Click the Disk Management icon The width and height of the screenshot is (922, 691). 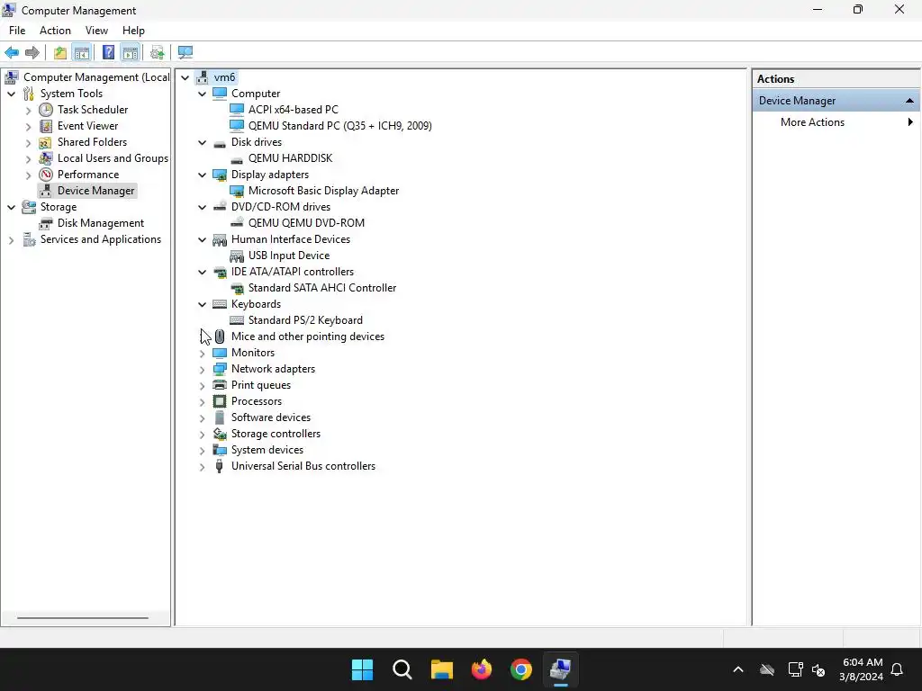[46, 223]
